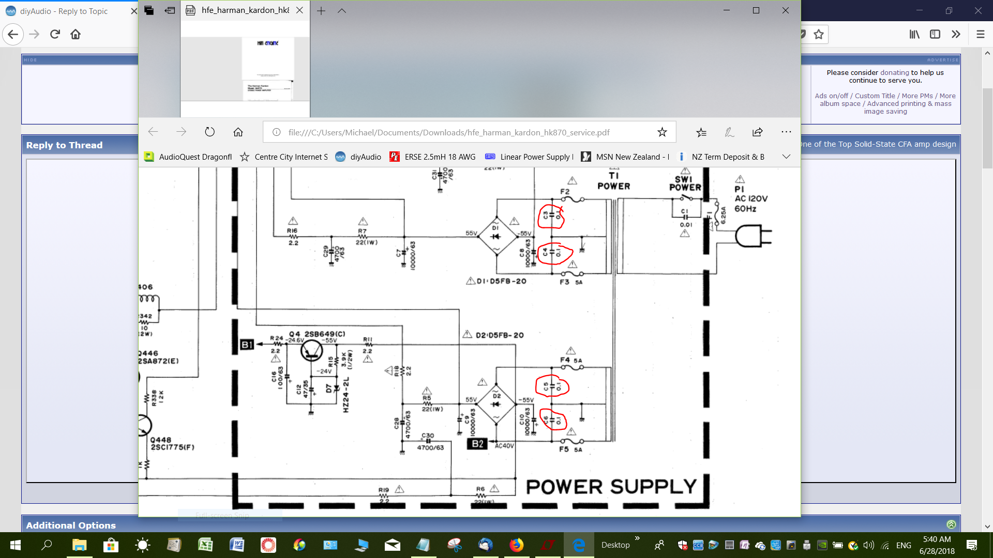
Task: Open File Explorer from the taskbar
Action: (79, 545)
